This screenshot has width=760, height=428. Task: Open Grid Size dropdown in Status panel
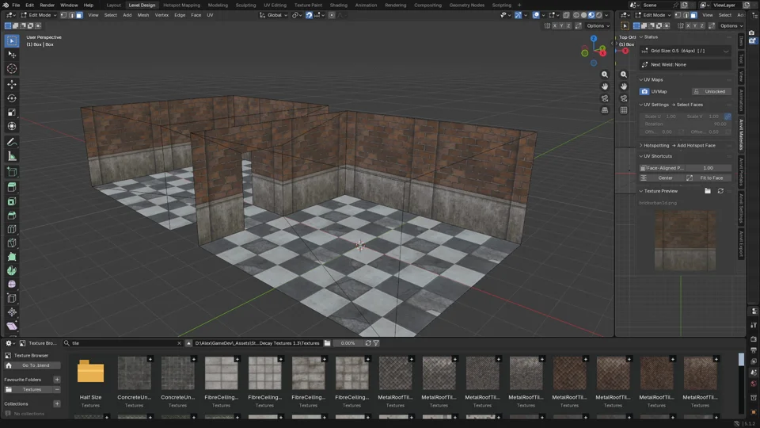(686, 51)
